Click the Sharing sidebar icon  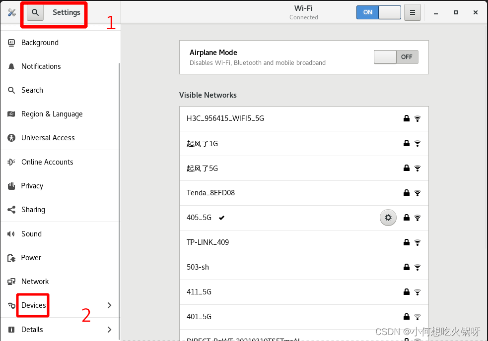point(11,210)
